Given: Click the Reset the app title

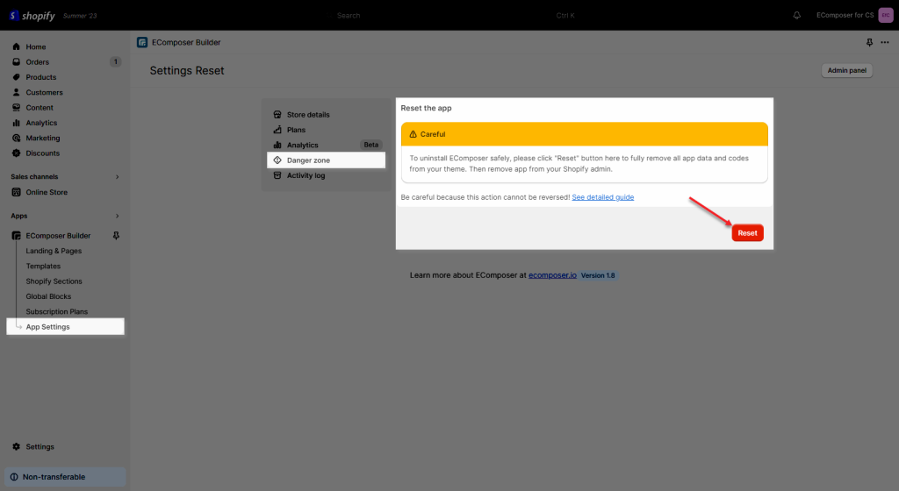Looking at the screenshot, I should pyautogui.click(x=426, y=108).
